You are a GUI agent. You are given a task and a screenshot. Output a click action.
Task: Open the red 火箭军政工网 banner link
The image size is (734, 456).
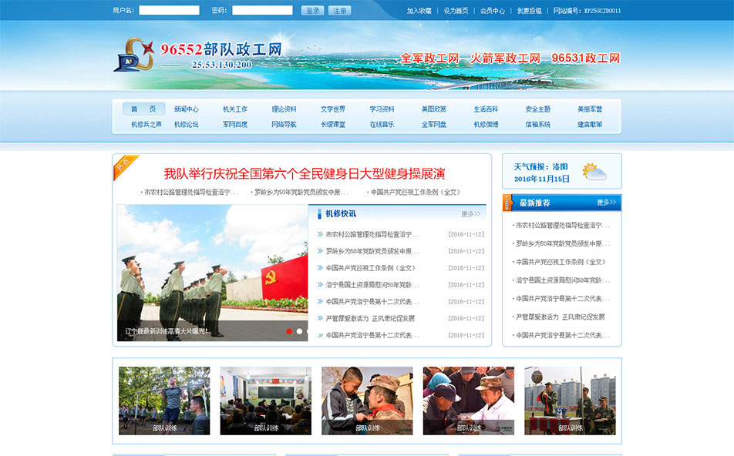[505, 59]
